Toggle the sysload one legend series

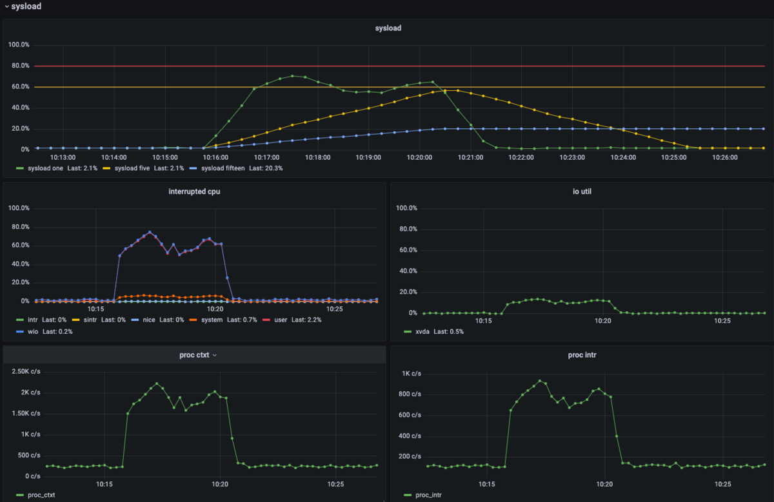(54, 168)
